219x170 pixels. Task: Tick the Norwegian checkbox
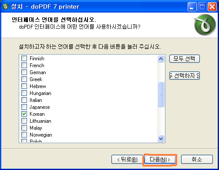[24, 135]
